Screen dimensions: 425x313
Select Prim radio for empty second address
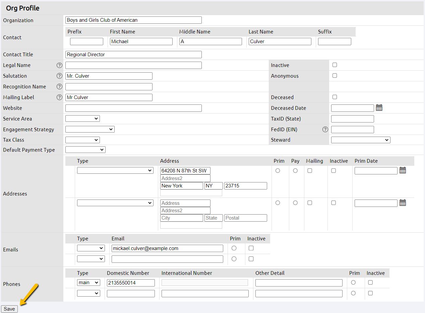click(x=278, y=203)
